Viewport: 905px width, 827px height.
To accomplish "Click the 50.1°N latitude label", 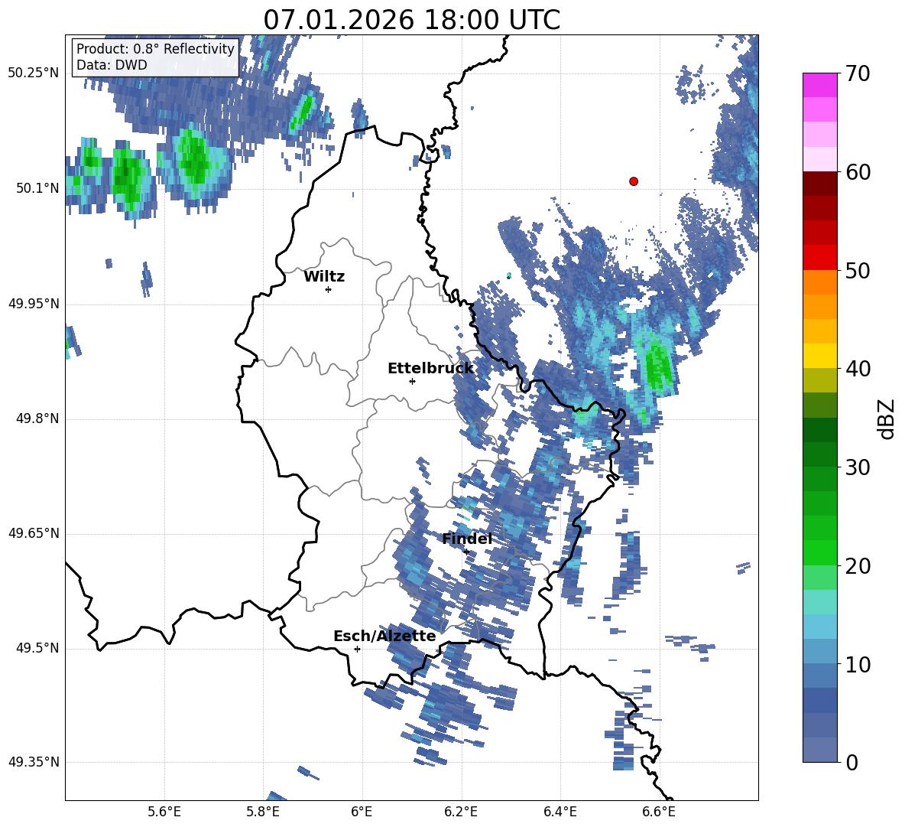I will click(37, 189).
